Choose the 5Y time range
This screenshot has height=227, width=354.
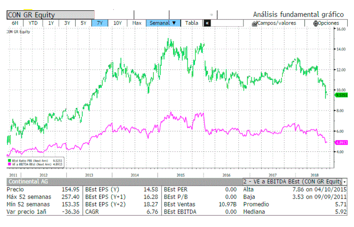click(x=83, y=23)
